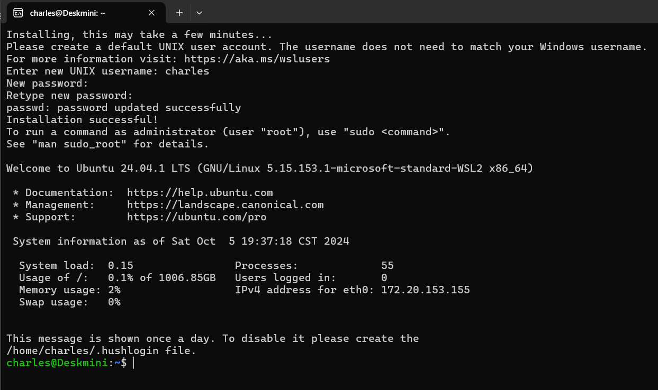Click the terminal icon in the tab
This screenshot has height=390, width=658.
(18, 13)
